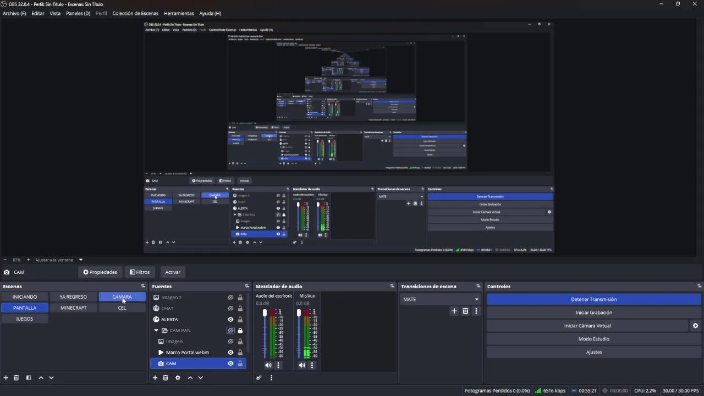
Task: Add a new scene with plus icon
Action: [6, 378]
